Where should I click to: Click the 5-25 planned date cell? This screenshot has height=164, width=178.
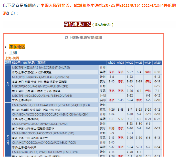point(130,86)
